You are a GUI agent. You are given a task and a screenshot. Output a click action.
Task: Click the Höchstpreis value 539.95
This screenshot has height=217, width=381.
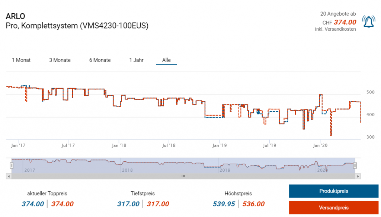point(223,204)
